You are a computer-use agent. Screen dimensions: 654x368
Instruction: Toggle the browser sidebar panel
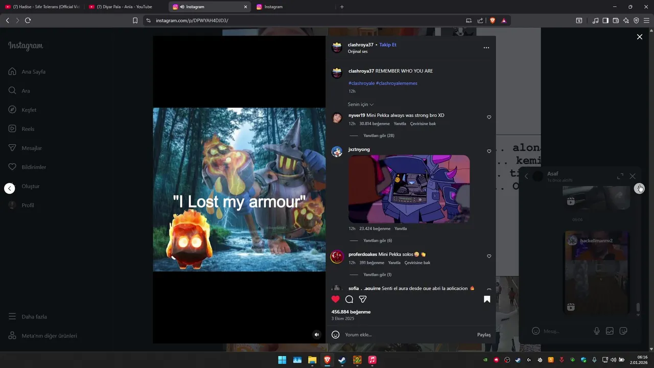click(x=605, y=20)
